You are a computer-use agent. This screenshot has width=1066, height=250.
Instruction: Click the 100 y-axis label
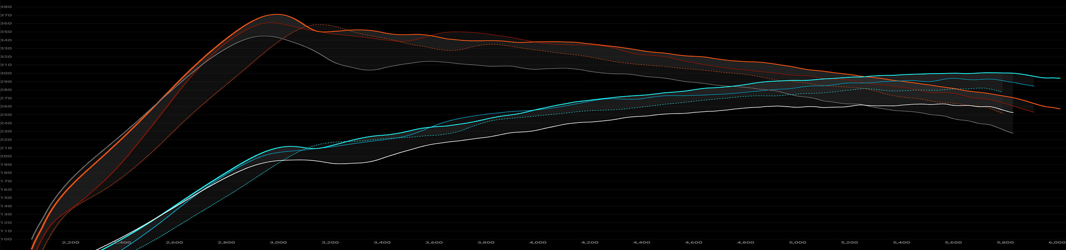coord(6,239)
